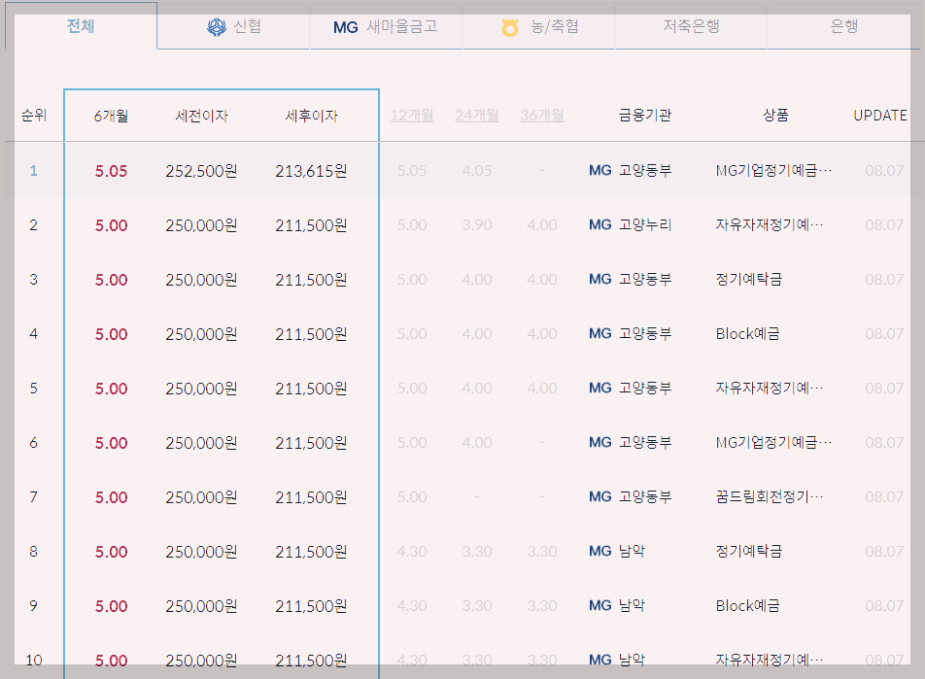The width and height of the screenshot is (925, 679).
Task: Click the MG logo in rank 1 row
Action: 600,171
